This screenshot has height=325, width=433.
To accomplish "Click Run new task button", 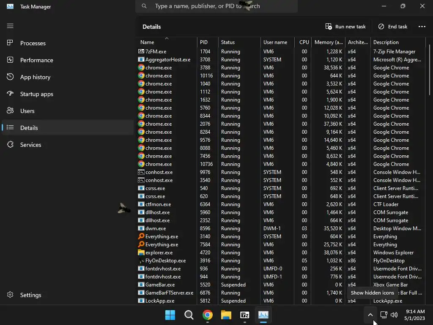I will point(345,27).
